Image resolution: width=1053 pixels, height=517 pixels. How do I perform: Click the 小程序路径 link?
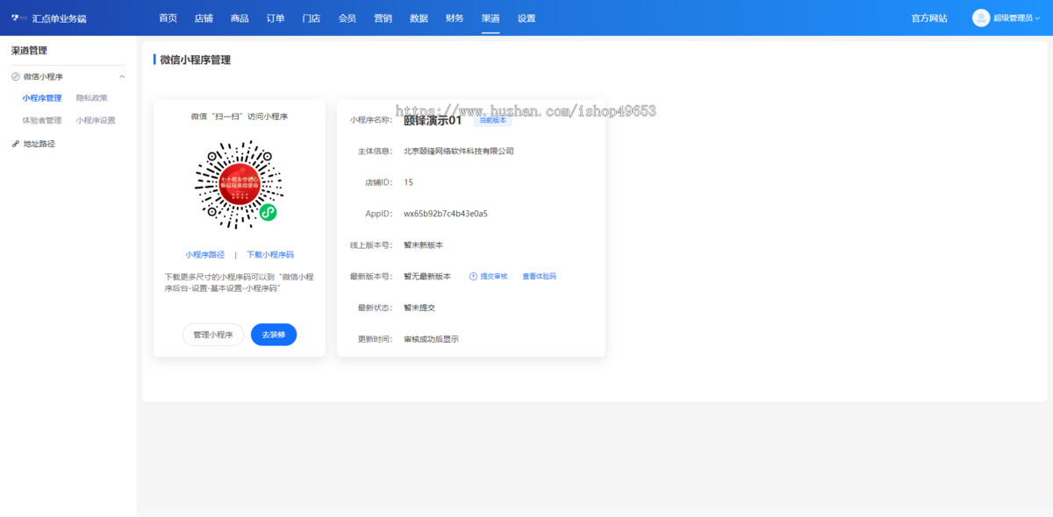pos(204,255)
